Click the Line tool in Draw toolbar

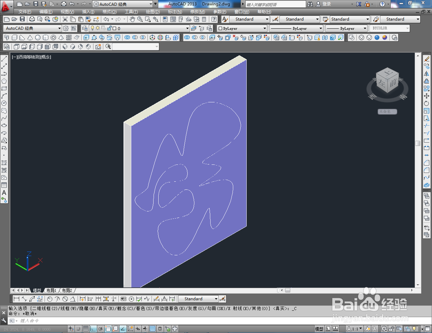4,59
